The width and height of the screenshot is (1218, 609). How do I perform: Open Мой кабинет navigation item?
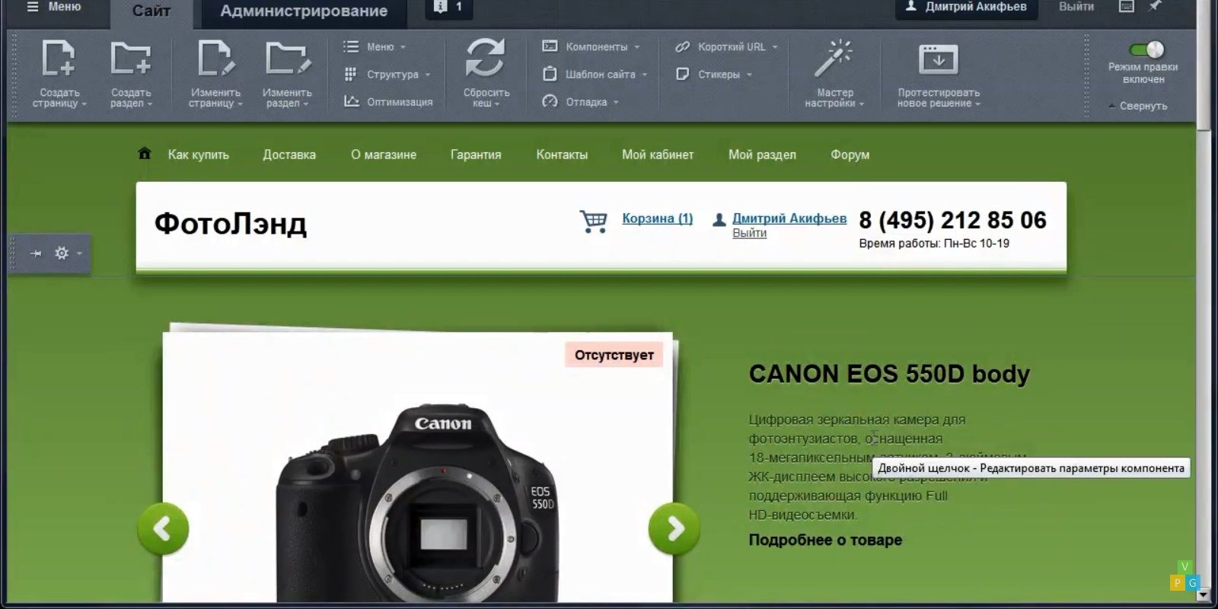point(658,155)
